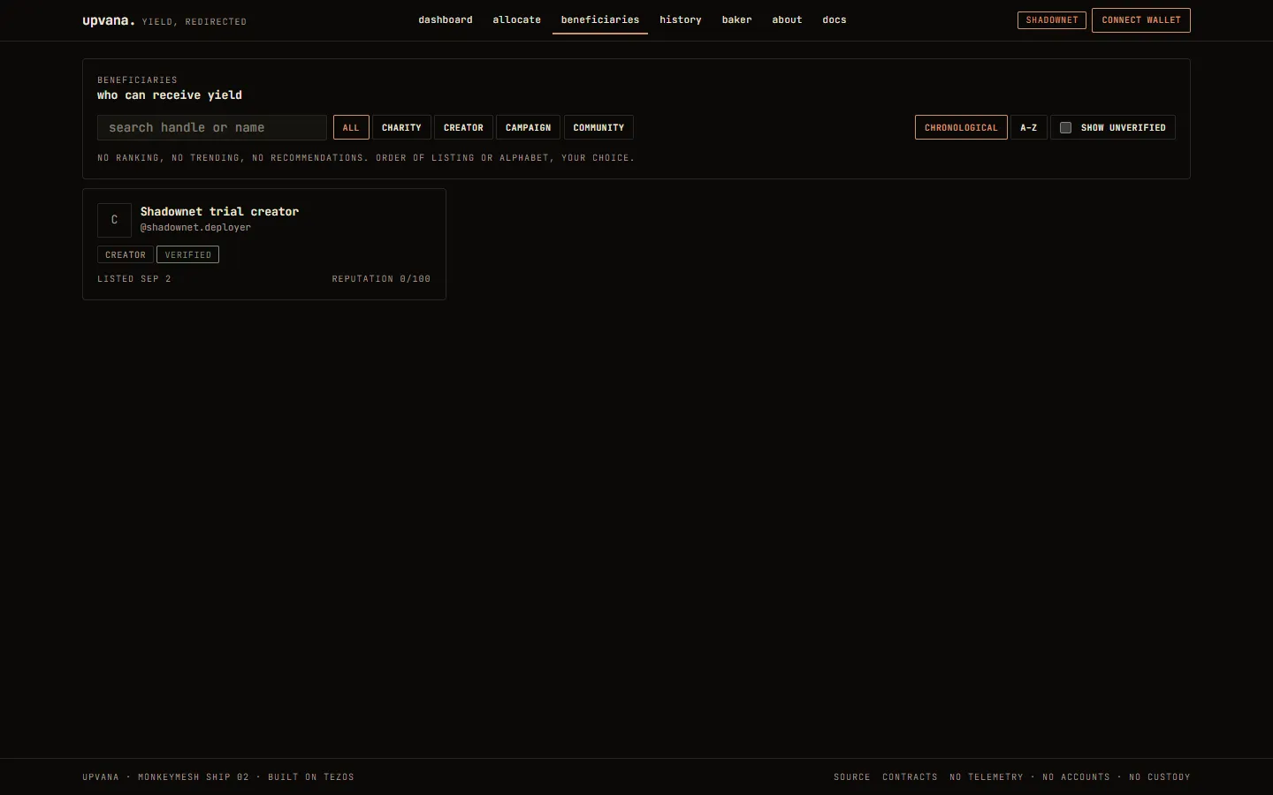Switch sorting to A-Z
Image resolution: width=1273 pixels, height=795 pixels.
click(1029, 127)
